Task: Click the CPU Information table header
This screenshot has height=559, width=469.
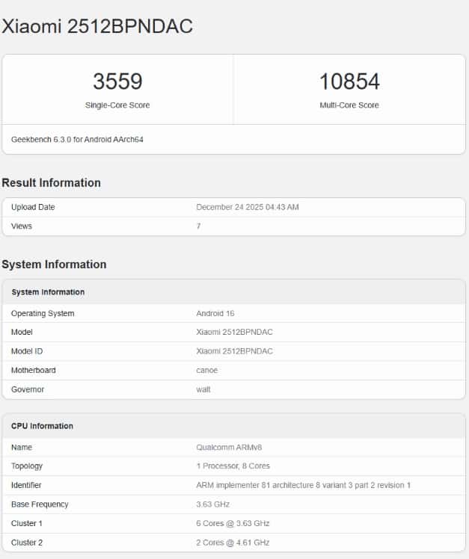Action: [x=42, y=426]
